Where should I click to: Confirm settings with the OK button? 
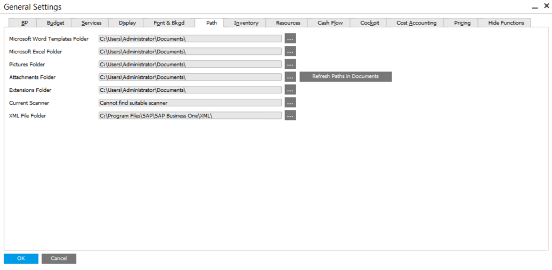(x=21, y=259)
